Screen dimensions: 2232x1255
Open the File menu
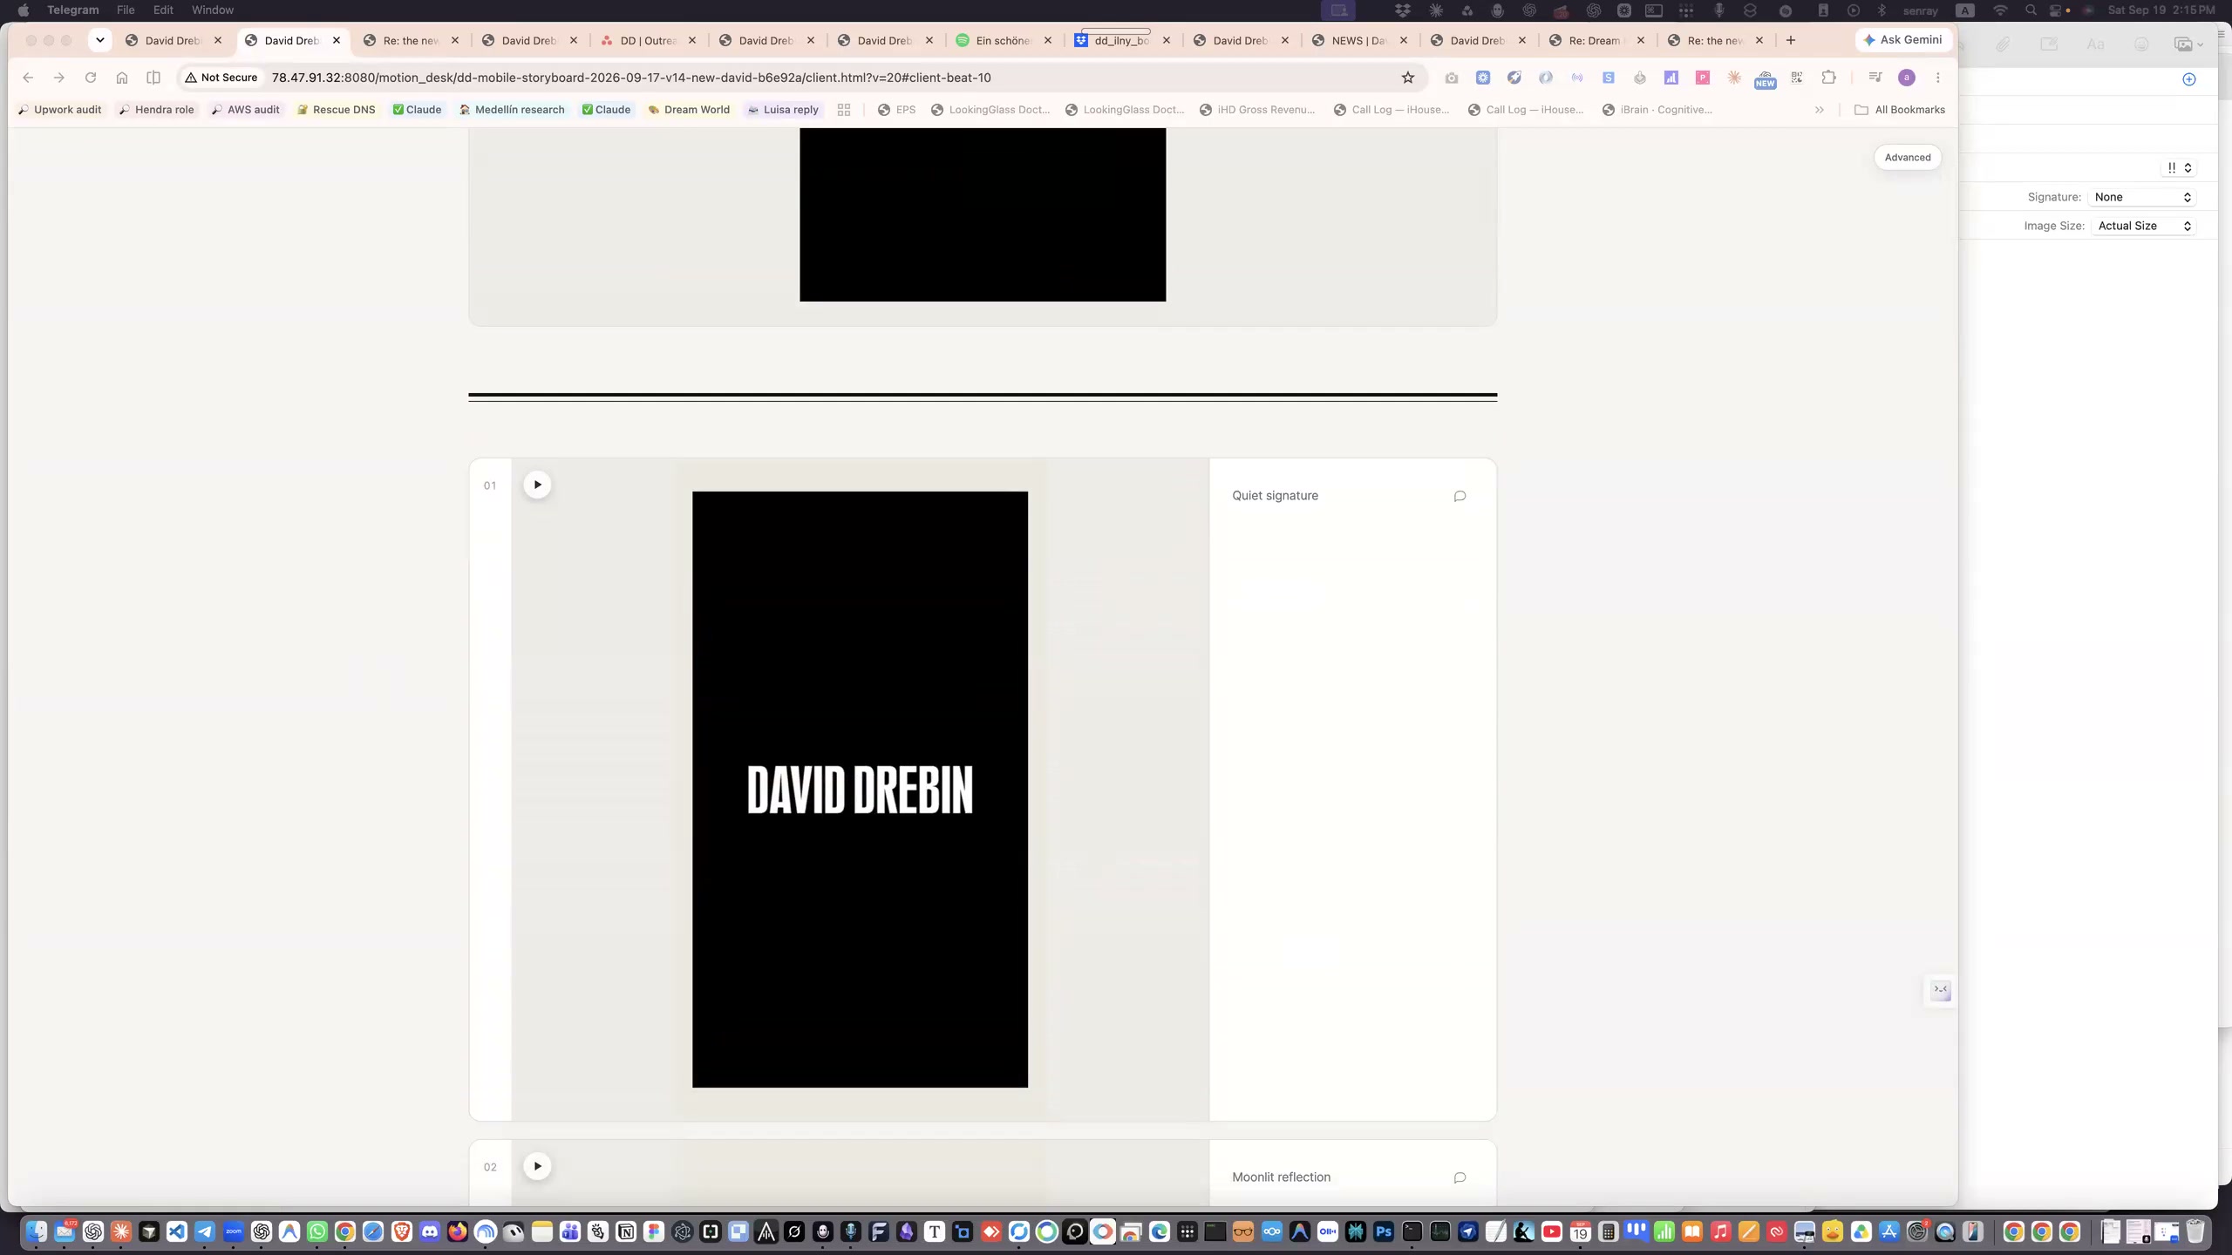[126, 10]
